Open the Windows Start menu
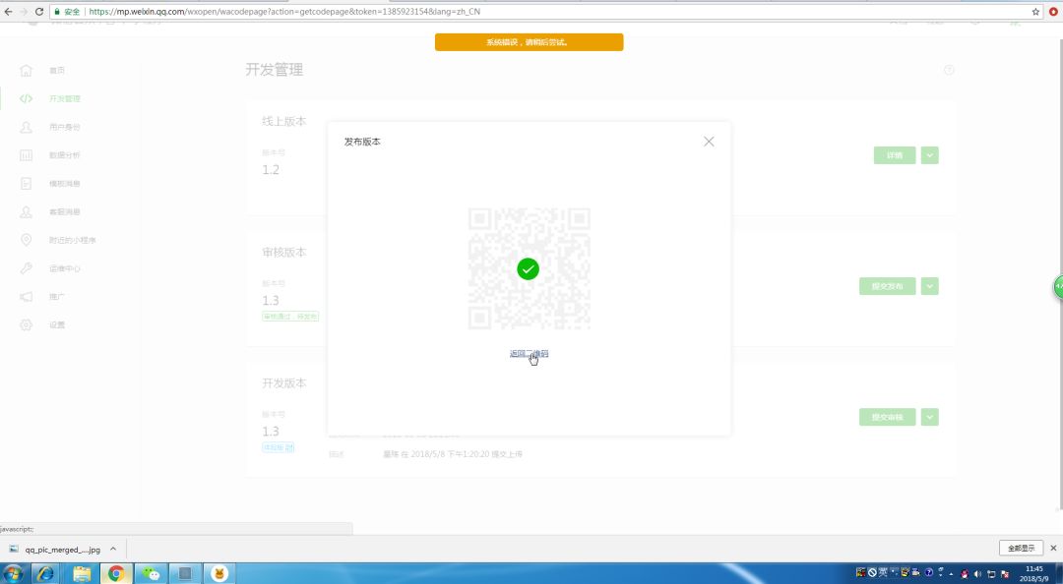This screenshot has height=584, width=1063. [12, 574]
